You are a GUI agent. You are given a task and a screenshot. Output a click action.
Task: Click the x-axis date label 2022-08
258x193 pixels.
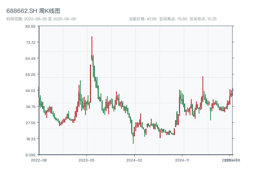point(39,160)
